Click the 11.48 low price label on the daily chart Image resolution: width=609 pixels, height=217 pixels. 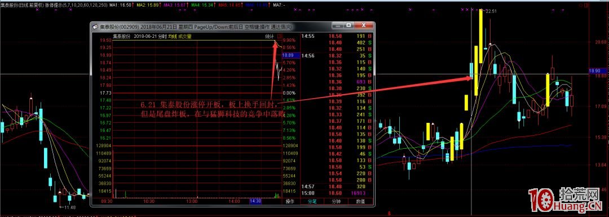coord(69,207)
